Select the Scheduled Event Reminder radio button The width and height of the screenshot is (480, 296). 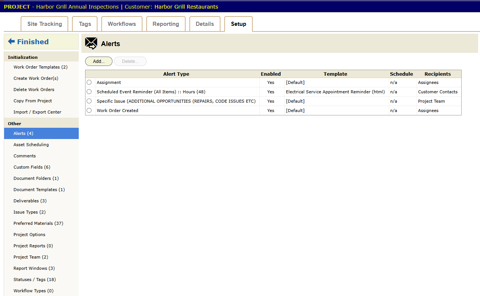pos(89,92)
